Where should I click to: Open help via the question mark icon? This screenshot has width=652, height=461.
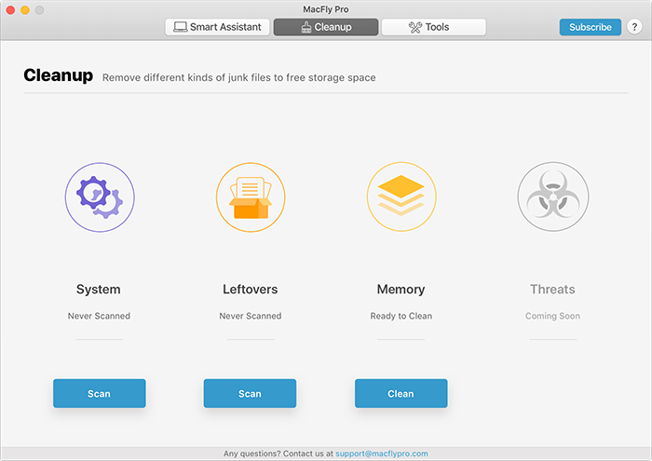tap(634, 27)
